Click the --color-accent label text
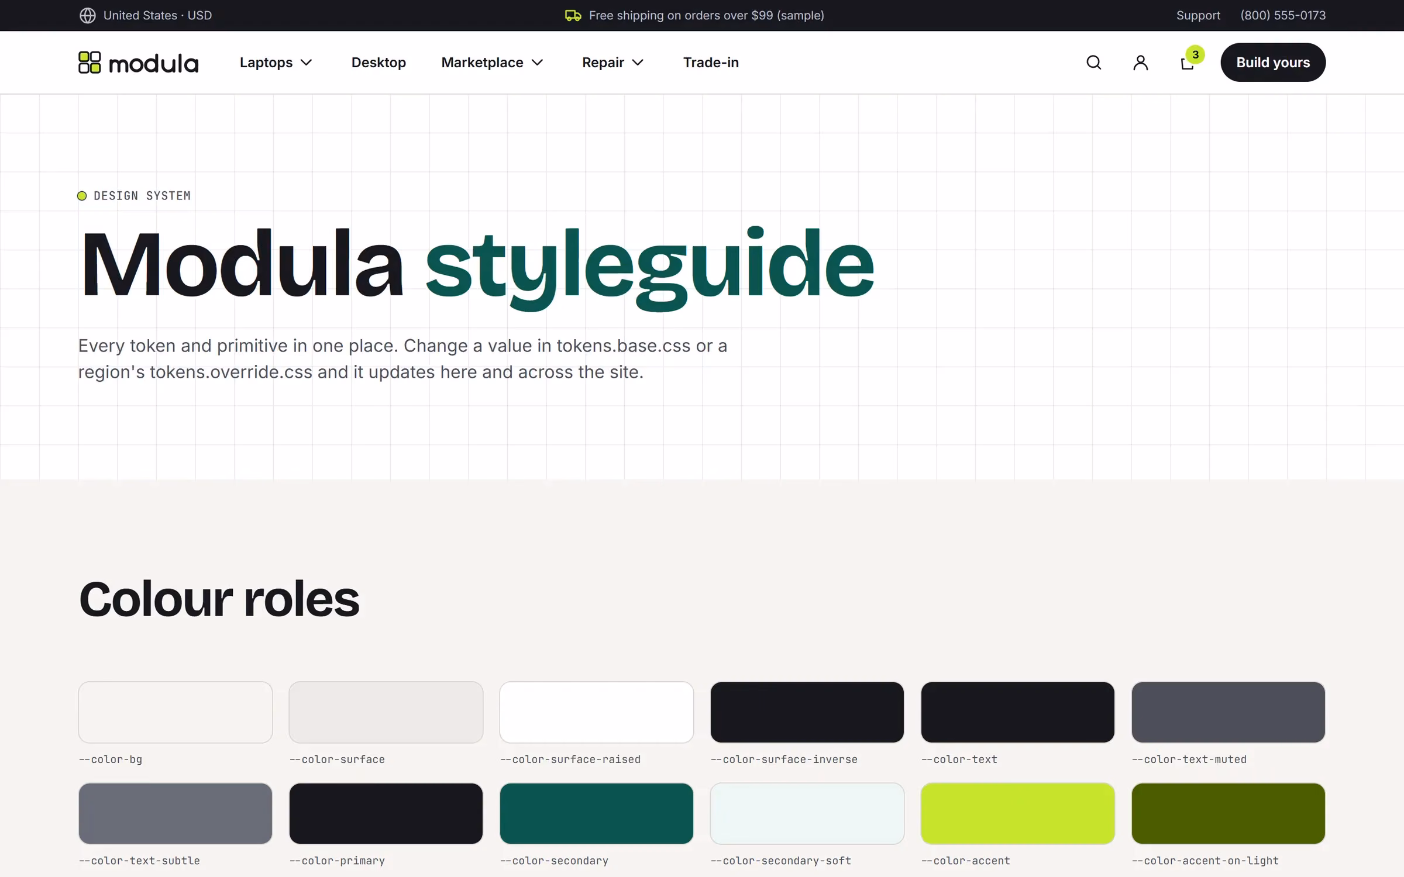Screen dimensions: 1404x877 965,861
